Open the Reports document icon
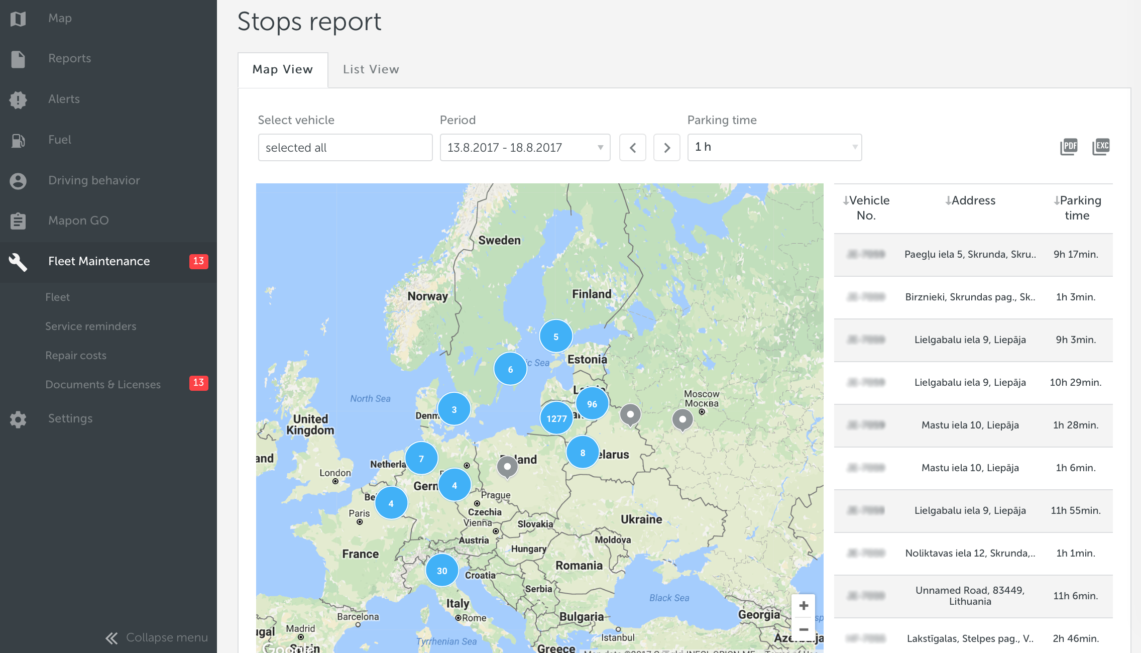Image resolution: width=1141 pixels, height=653 pixels. tap(18, 59)
